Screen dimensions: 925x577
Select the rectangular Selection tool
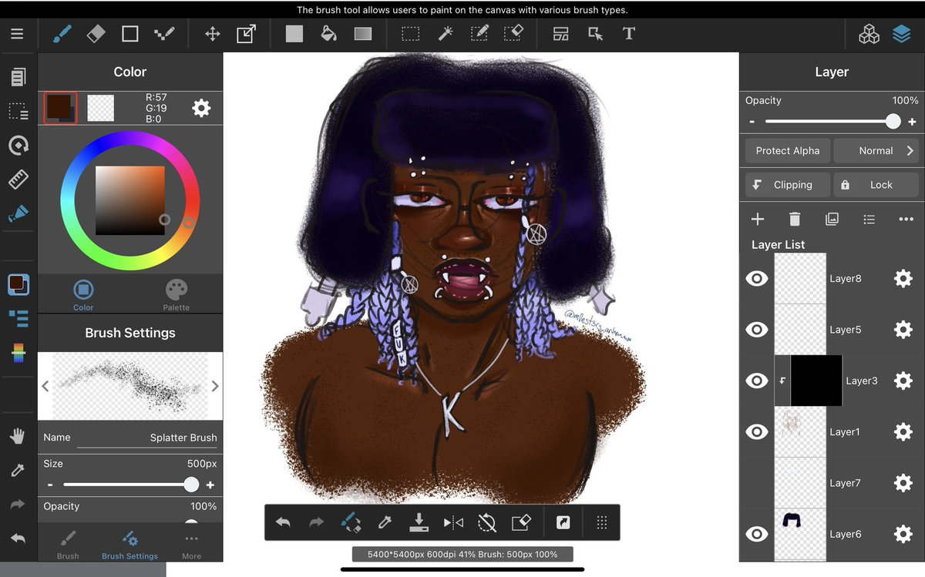(x=410, y=34)
